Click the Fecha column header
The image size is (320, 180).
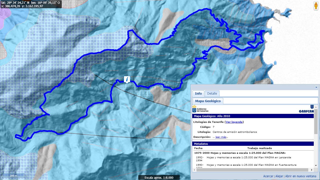198,148
